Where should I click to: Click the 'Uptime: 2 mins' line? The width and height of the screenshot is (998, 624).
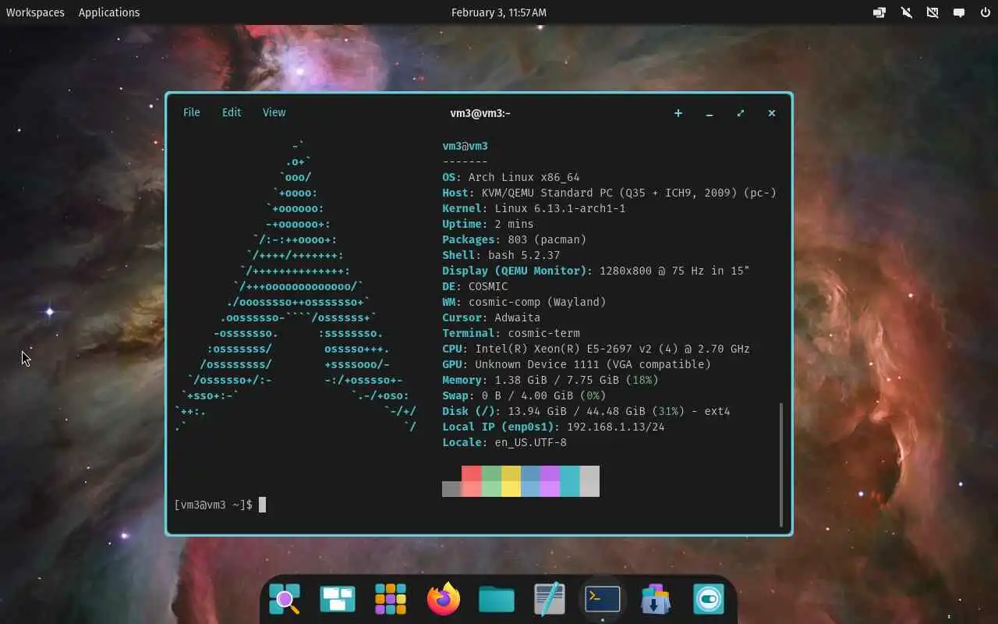(x=488, y=224)
